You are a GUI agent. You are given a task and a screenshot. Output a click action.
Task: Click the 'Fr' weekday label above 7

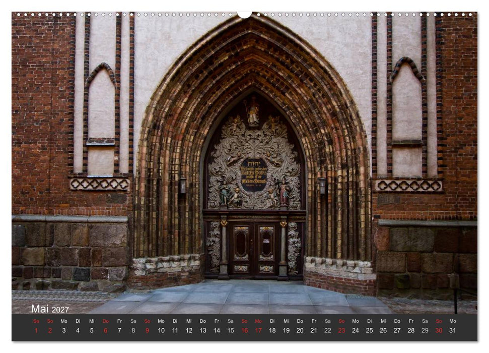click(119, 321)
